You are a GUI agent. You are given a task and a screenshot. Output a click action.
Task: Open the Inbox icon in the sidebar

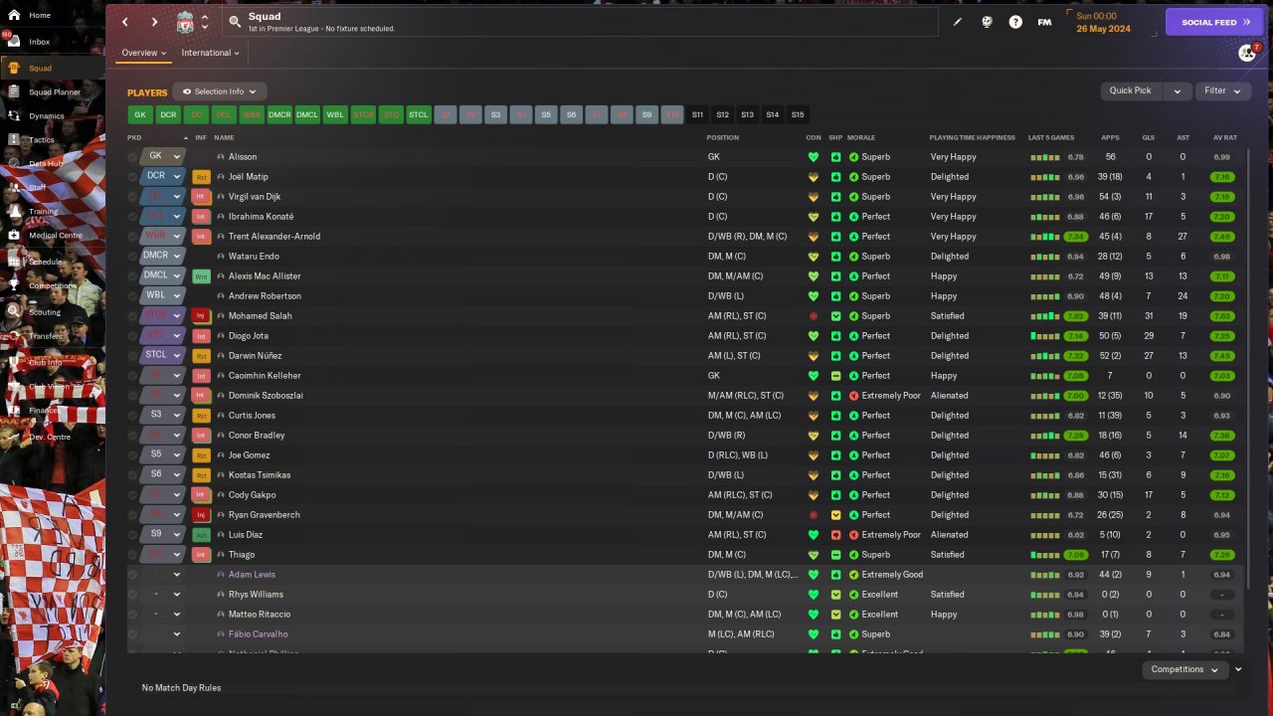tap(13, 42)
